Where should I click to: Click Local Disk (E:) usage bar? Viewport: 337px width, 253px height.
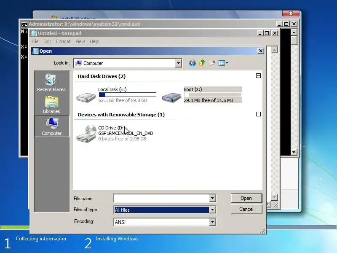click(128, 94)
